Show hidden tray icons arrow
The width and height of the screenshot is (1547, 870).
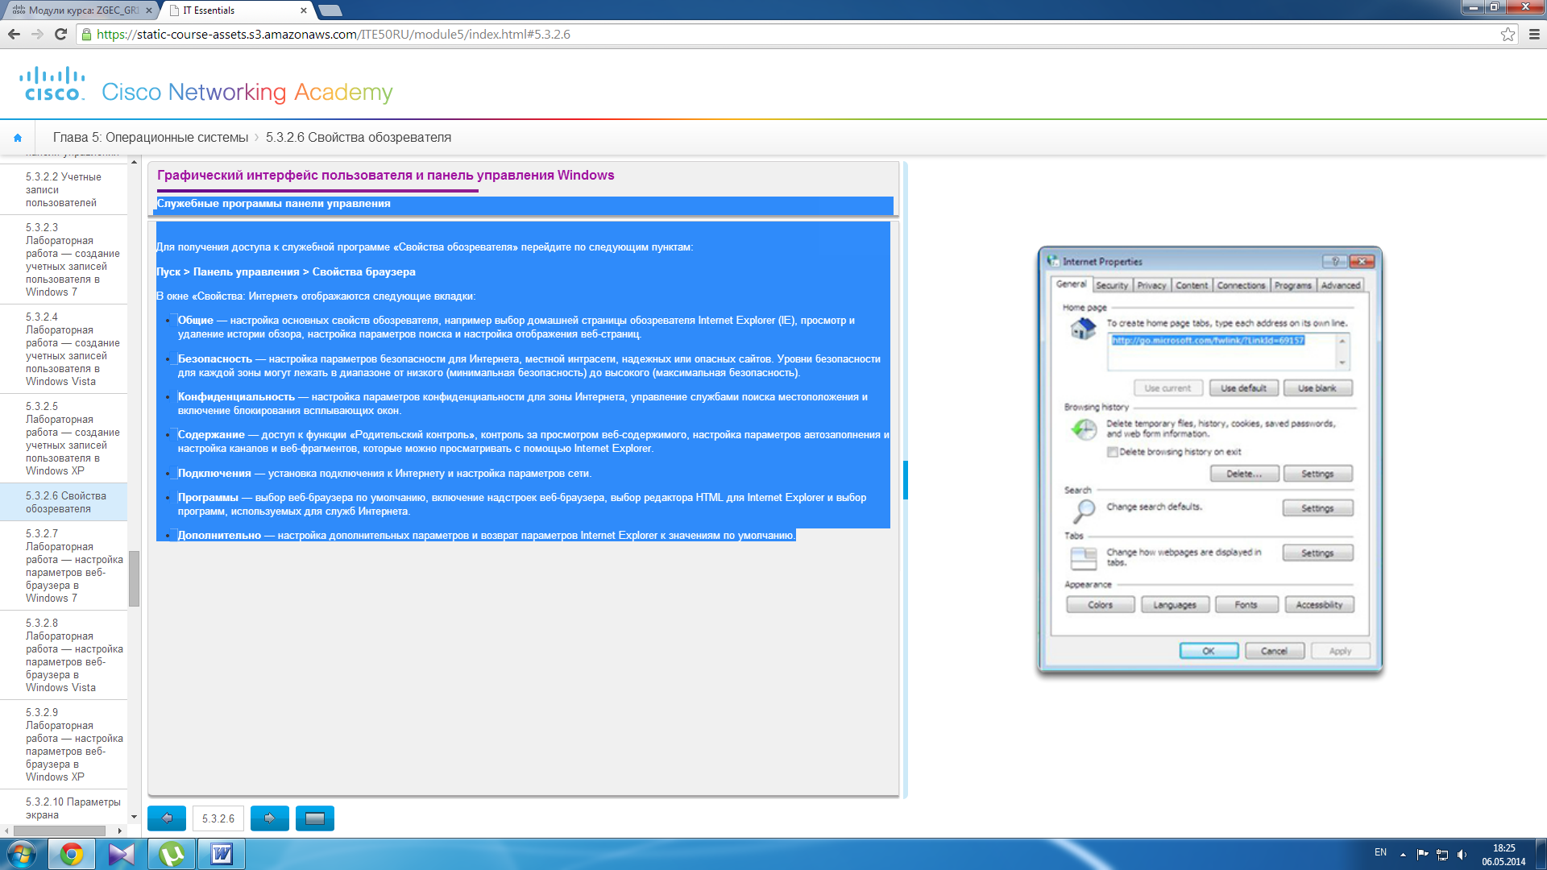(x=1403, y=855)
